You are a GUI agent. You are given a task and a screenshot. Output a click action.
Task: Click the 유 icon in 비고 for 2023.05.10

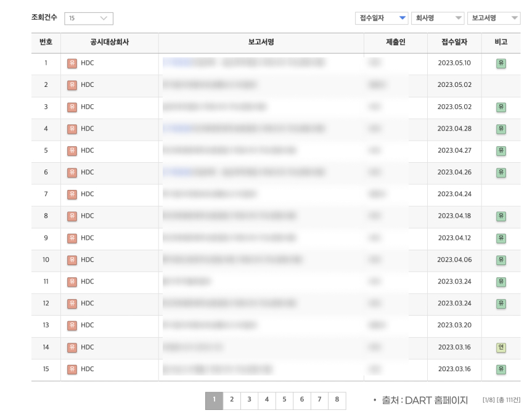(x=501, y=63)
